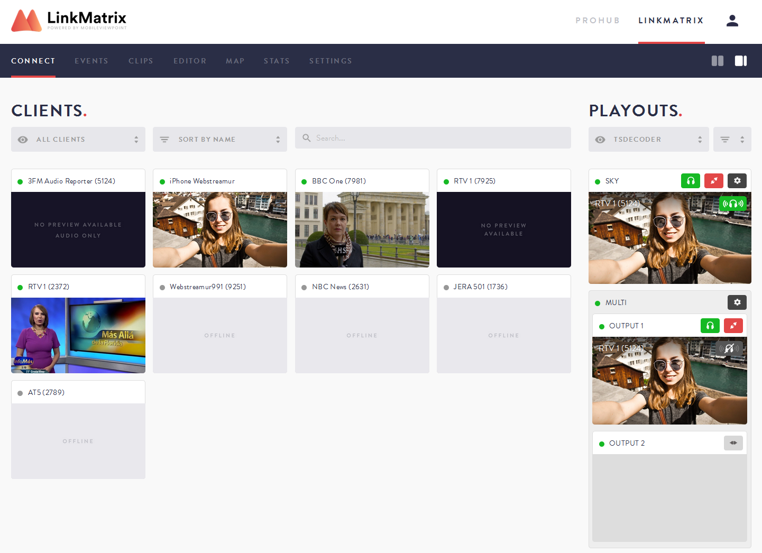Select the iPhone Webstreamur preview thumbnail
Viewport: 762px width, 553px height.
tap(220, 229)
